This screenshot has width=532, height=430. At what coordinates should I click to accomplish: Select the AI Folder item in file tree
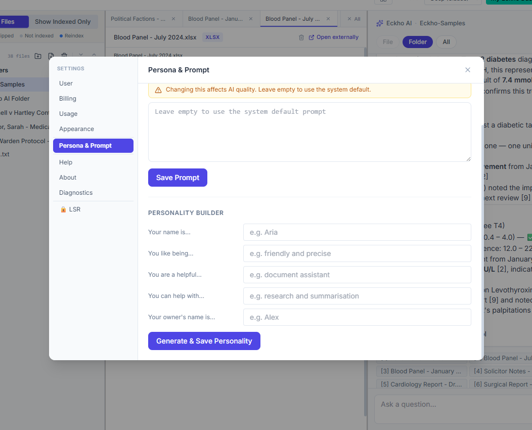tap(24, 99)
